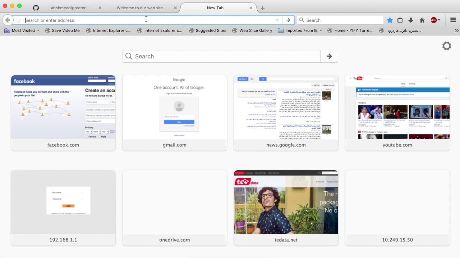The width and height of the screenshot is (460, 258).
Task: Open a new tab with plus button
Action: click(263, 8)
